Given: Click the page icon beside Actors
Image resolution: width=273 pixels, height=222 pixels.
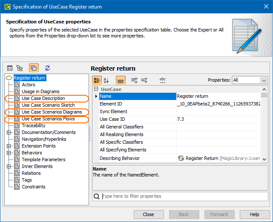Looking at the screenshot, I should [17, 85].
